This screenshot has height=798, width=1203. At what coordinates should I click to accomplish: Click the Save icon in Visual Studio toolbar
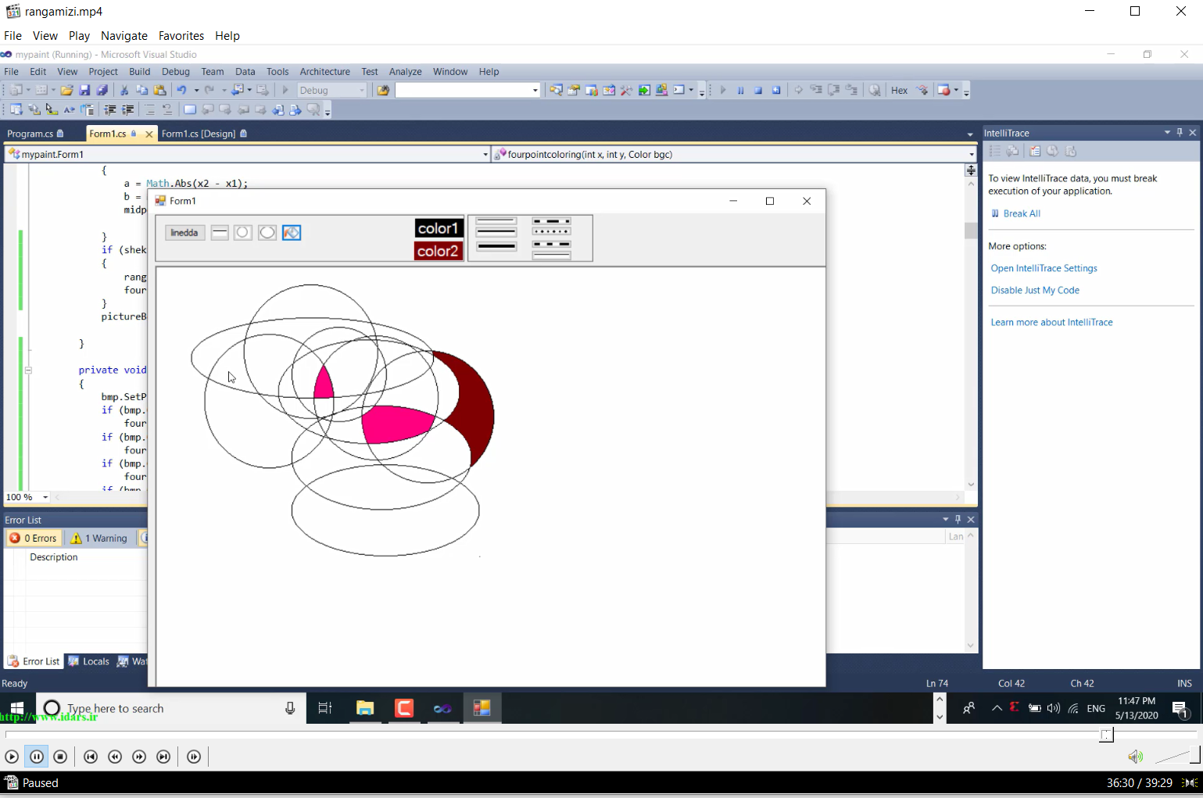click(84, 91)
